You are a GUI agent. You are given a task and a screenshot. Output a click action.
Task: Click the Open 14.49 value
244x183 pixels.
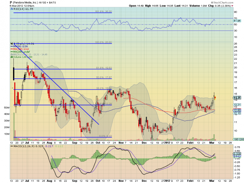136,6
